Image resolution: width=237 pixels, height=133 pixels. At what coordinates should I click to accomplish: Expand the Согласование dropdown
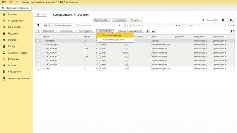67,31
